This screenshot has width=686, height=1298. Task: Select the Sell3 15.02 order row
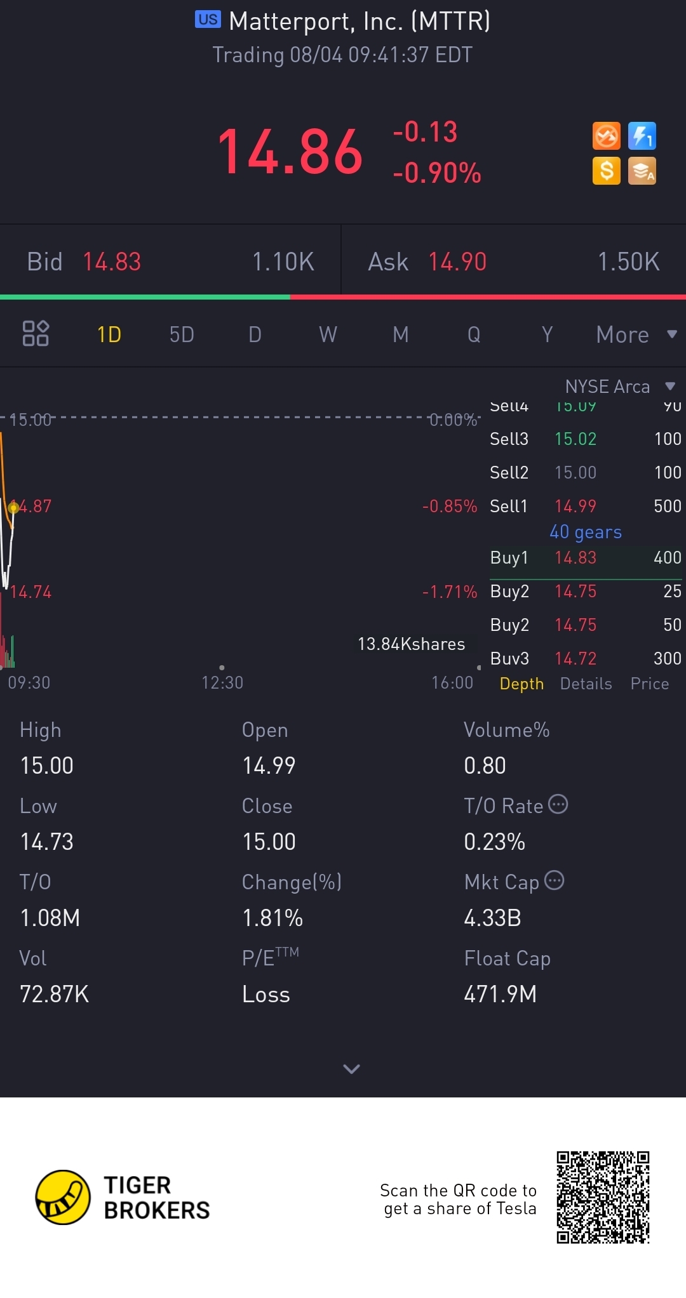[586, 439]
